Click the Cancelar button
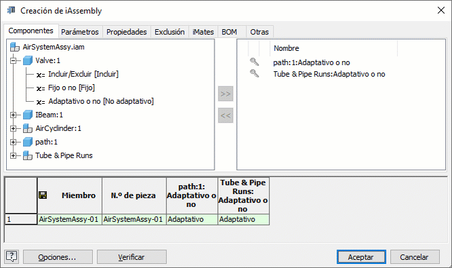This screenshot has width=452, height=268. point(415,256)
